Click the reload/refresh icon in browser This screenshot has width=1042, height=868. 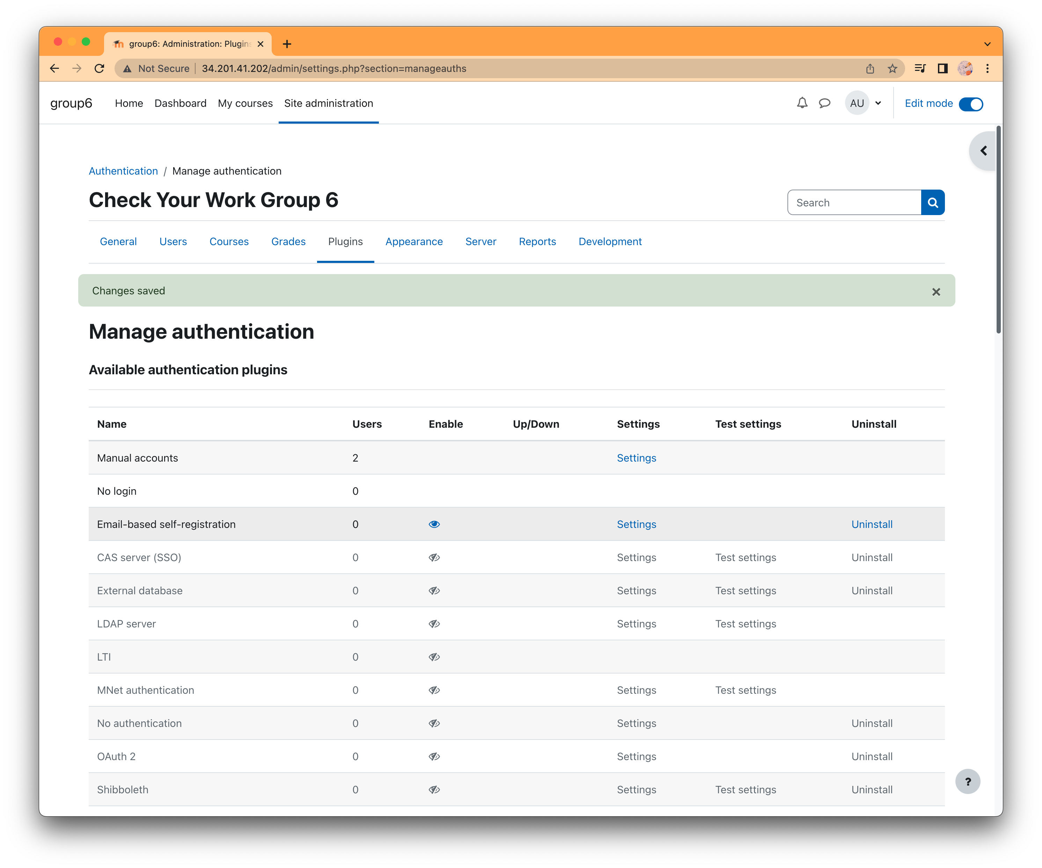[100, 69]
